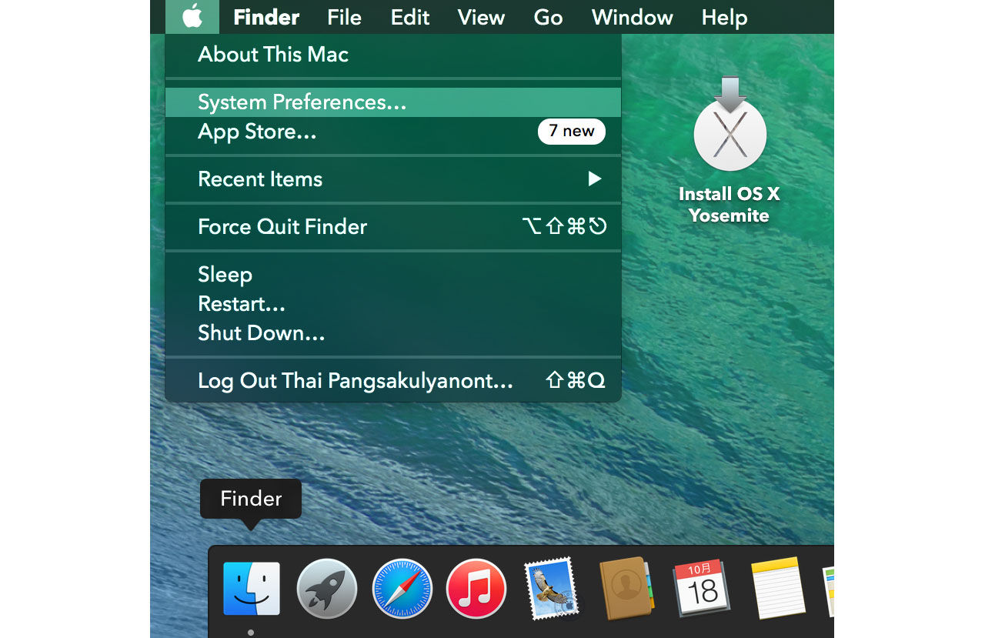Open the Notes app
This screenshot has height=638, width=985.
[776, 588]
